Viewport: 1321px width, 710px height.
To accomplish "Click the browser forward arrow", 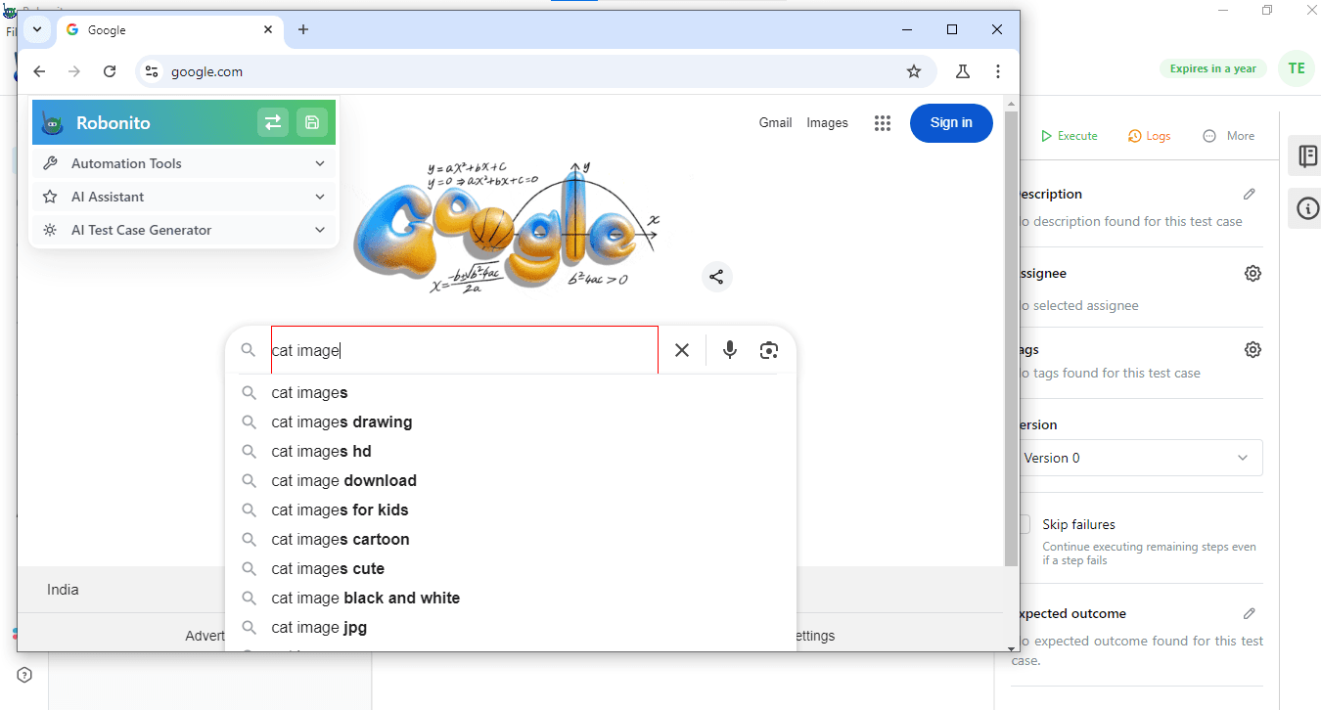I will [x=74, y=71].
